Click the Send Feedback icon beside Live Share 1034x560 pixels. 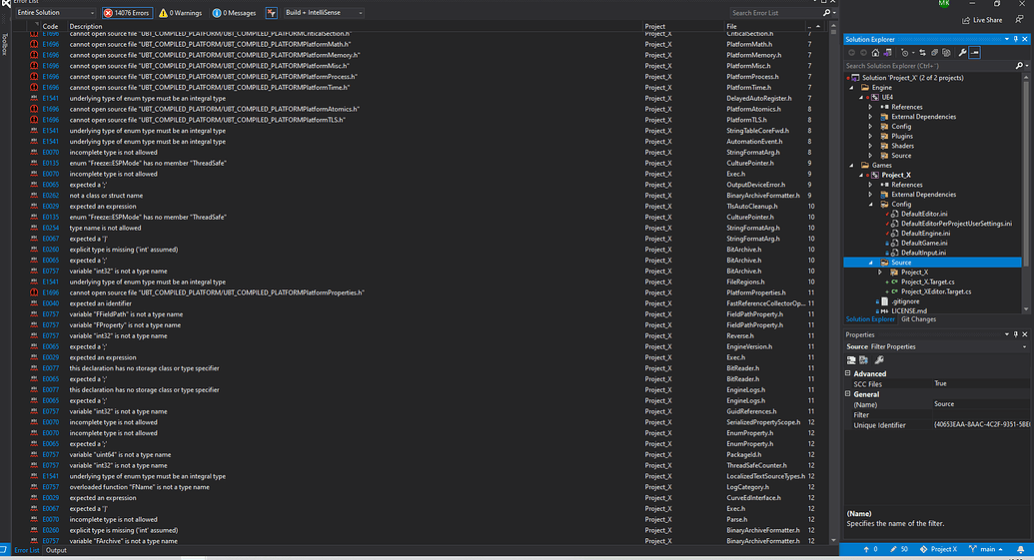point(1018,20)
